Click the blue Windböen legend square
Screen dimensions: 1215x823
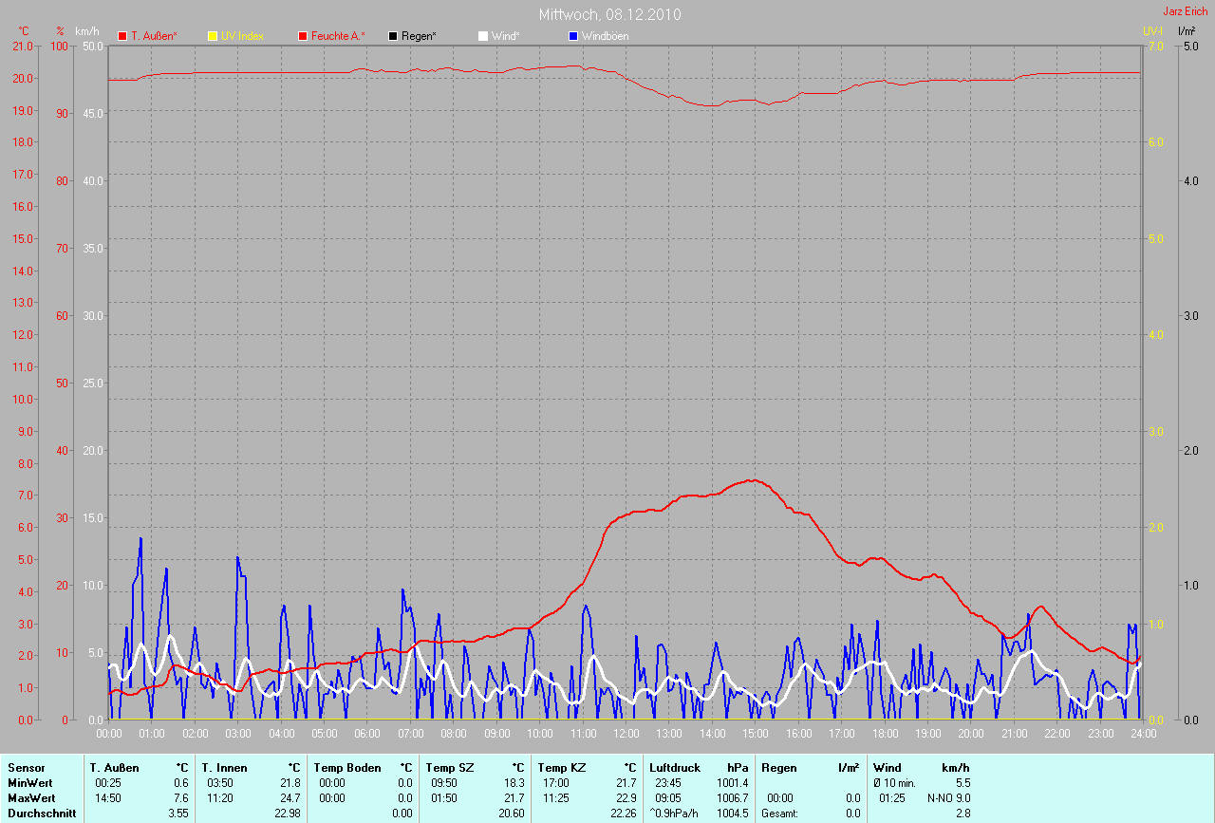(x=572, y=36)
